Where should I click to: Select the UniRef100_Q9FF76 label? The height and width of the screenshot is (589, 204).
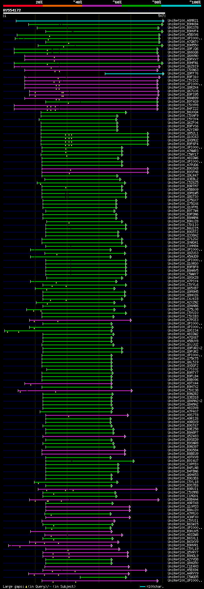(x=183, y=74)
